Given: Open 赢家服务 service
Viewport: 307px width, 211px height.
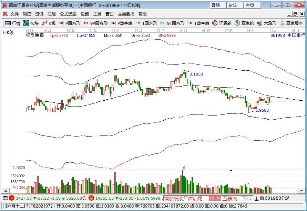Looking at the screenshot, I should click(x=291, y=23).
